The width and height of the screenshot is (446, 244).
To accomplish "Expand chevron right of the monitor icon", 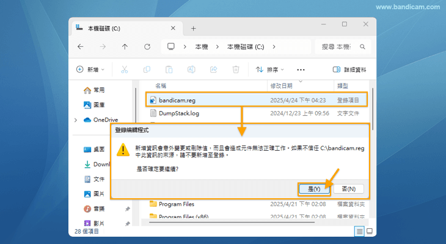I will click(185, 46).
